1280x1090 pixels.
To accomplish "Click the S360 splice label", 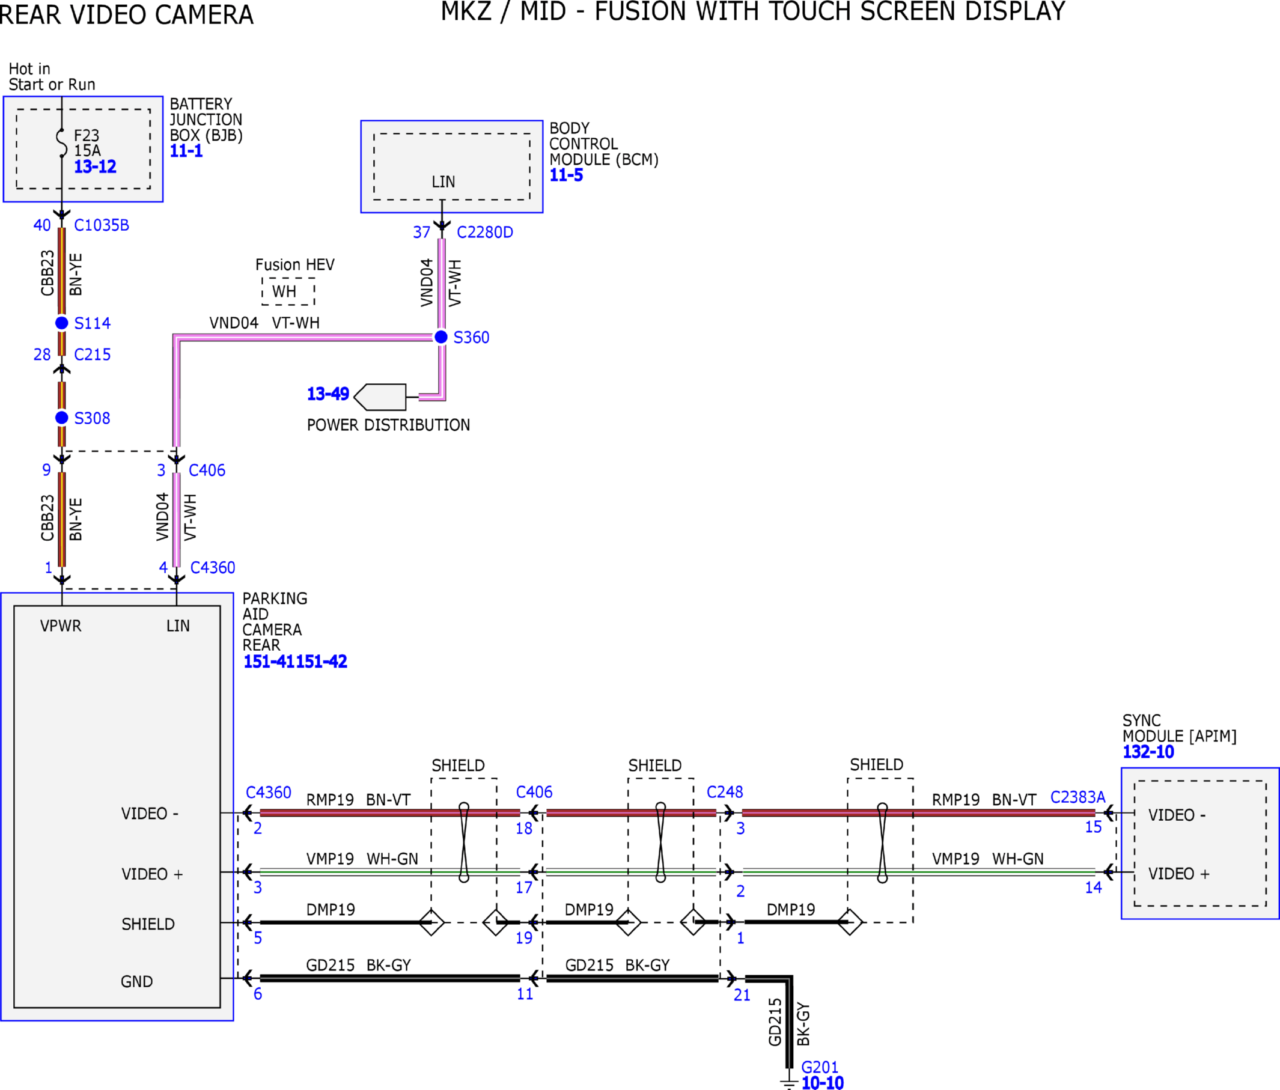I will click(471, 337).
